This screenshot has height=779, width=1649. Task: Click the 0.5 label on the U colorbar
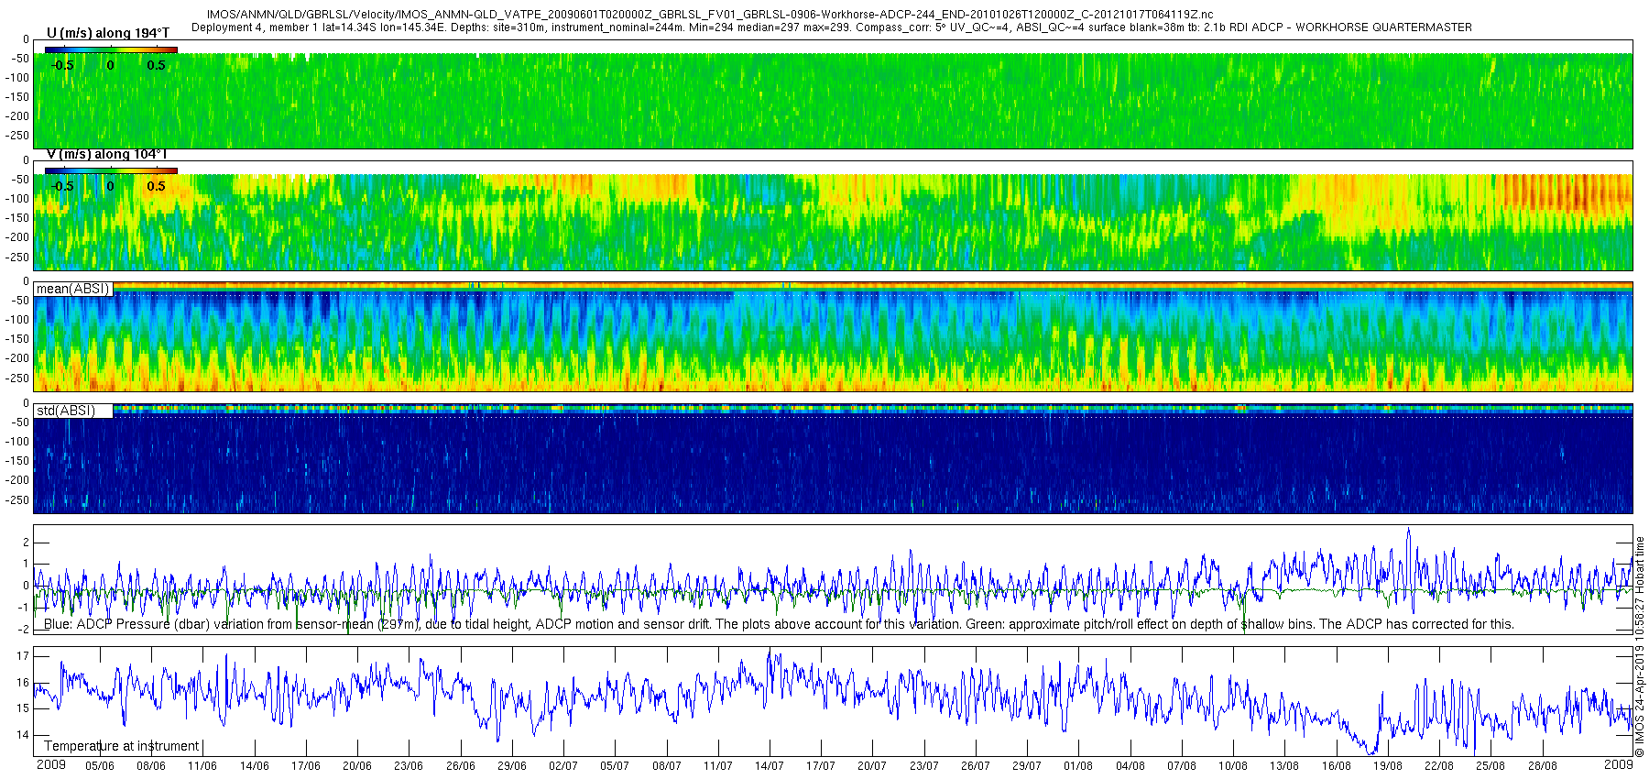click(x=157, y=65)
